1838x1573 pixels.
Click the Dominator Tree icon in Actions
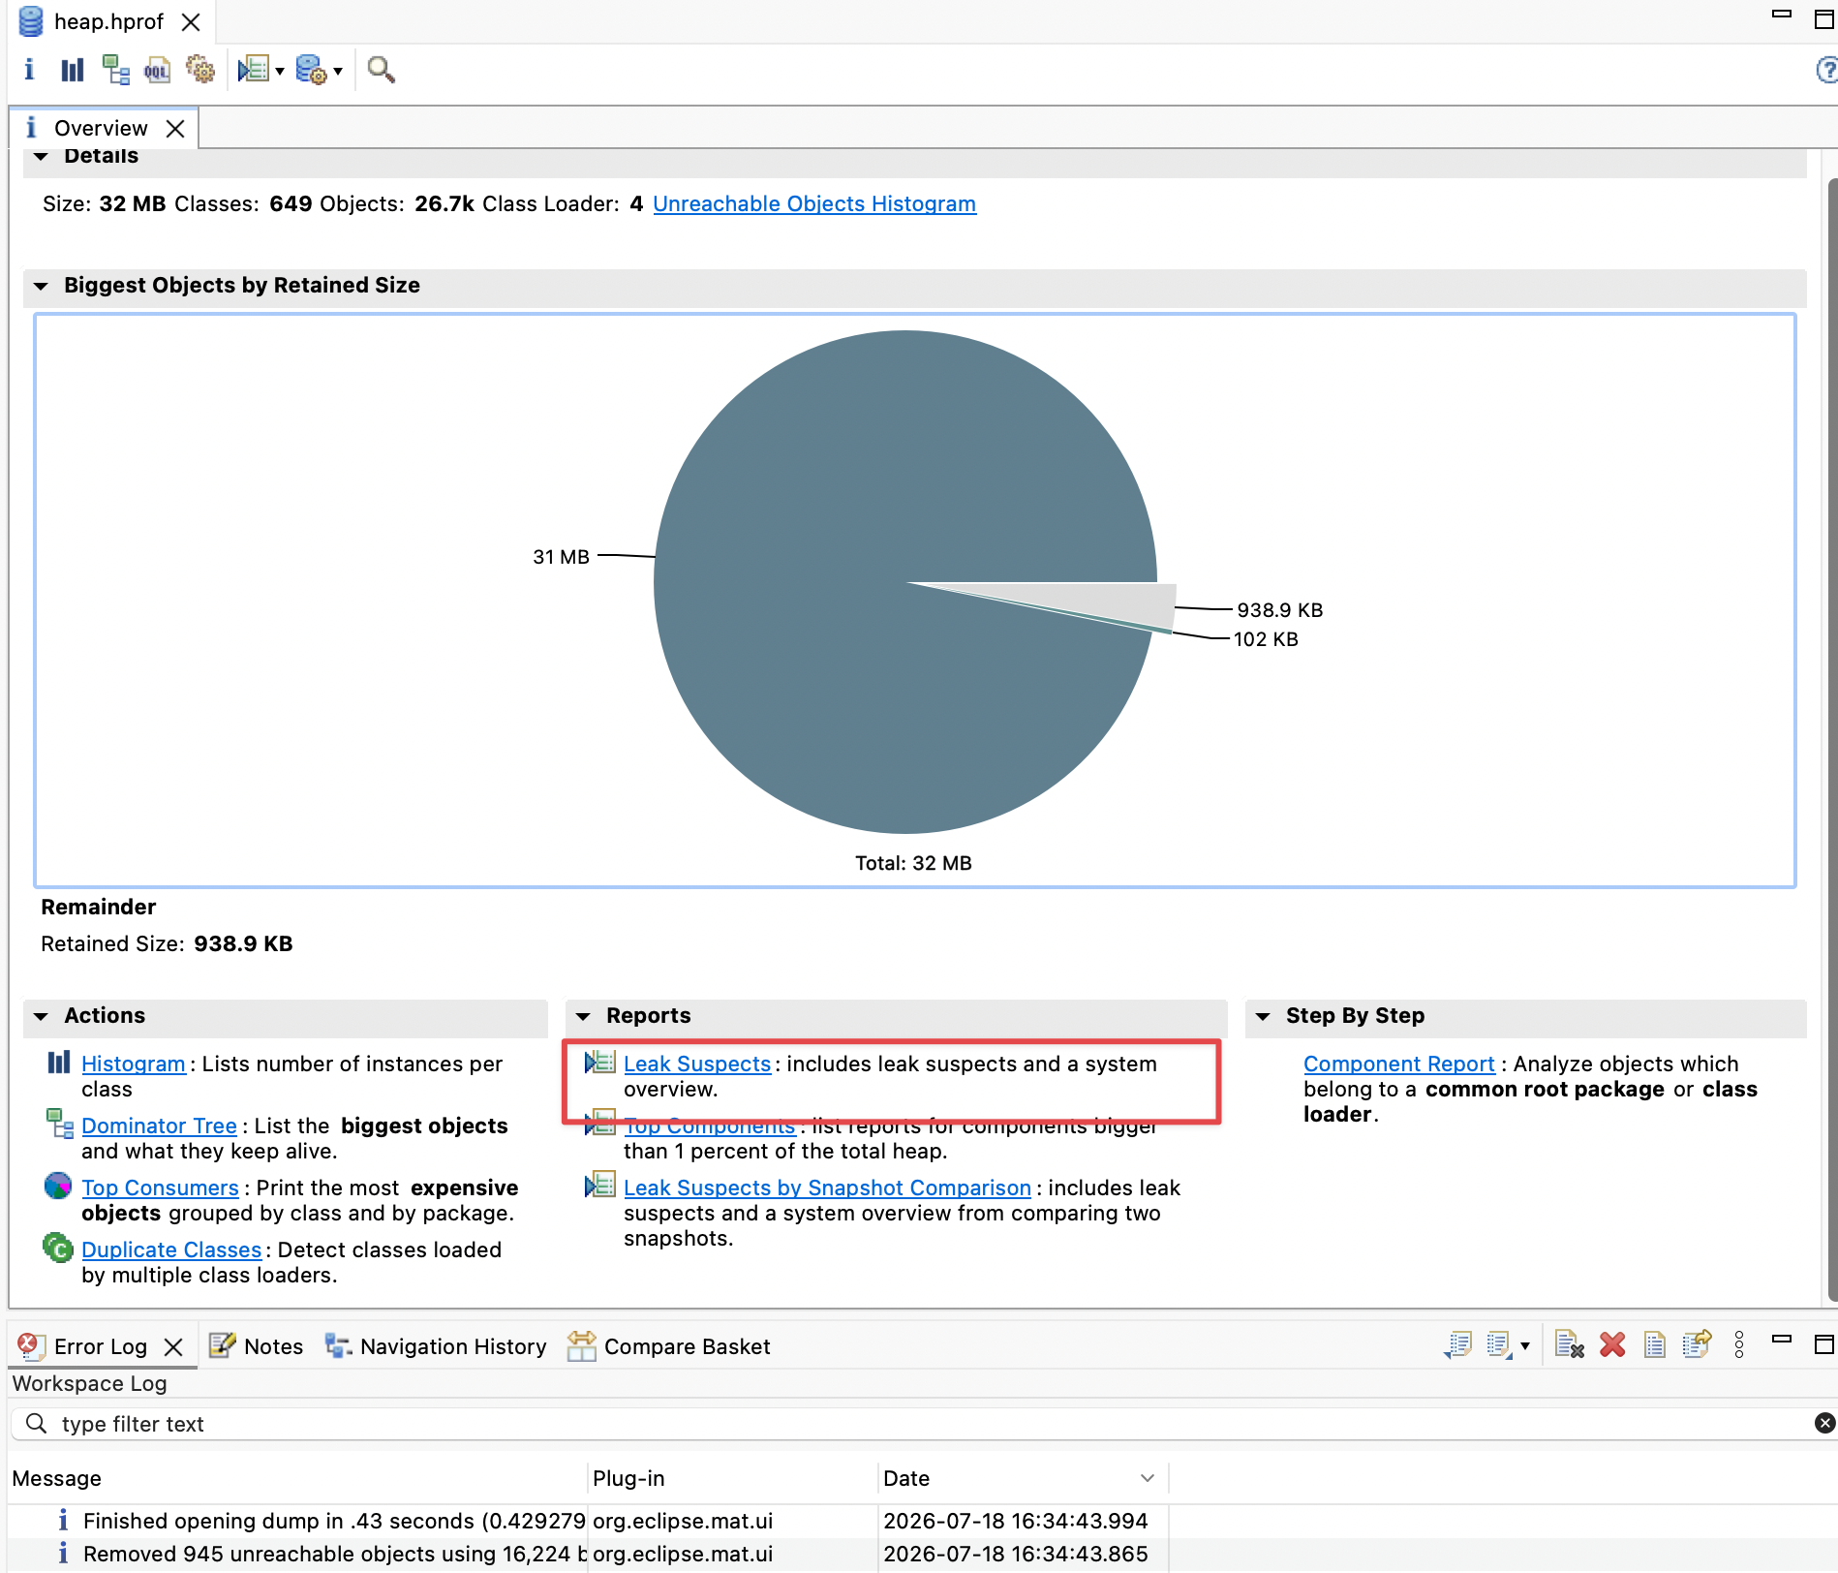pos(59,1124)
